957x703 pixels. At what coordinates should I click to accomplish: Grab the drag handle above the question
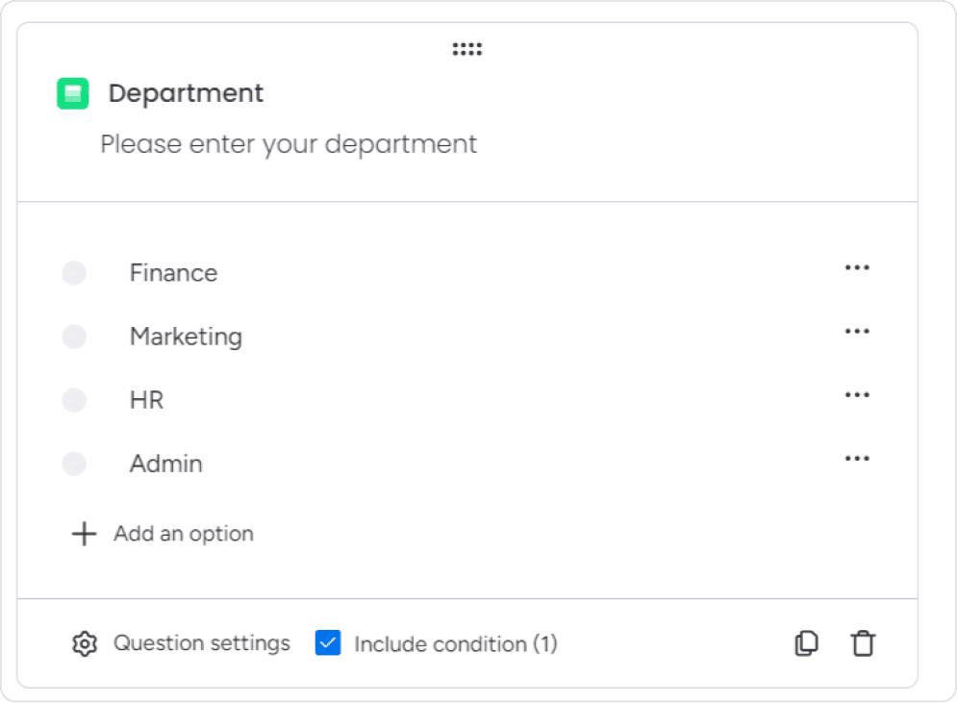tap(466, 47)
